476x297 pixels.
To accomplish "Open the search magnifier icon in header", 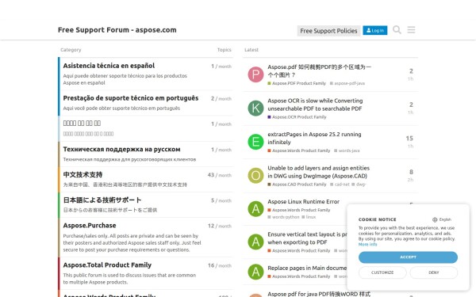I will 397,30.
